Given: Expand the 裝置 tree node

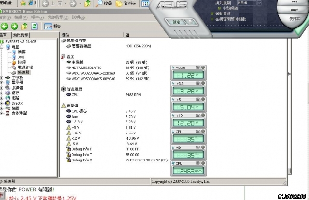Looking at the screenshot, I should pos(2,108).
